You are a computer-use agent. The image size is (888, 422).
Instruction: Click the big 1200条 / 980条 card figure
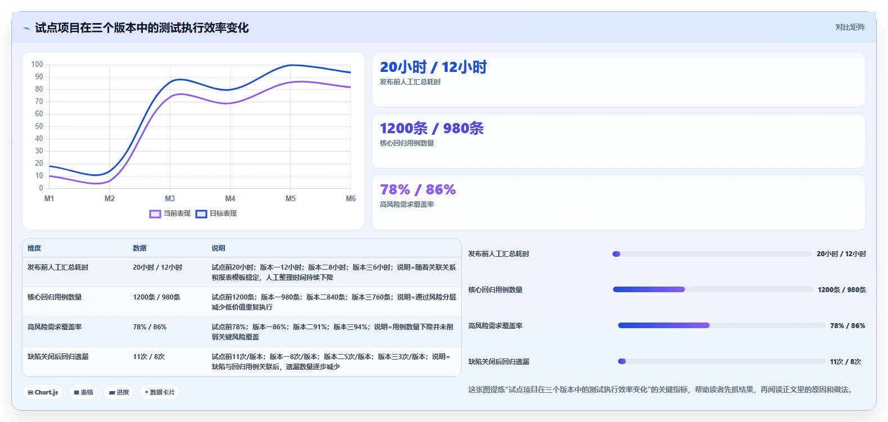pyautogui.click(x=431, y=129)
